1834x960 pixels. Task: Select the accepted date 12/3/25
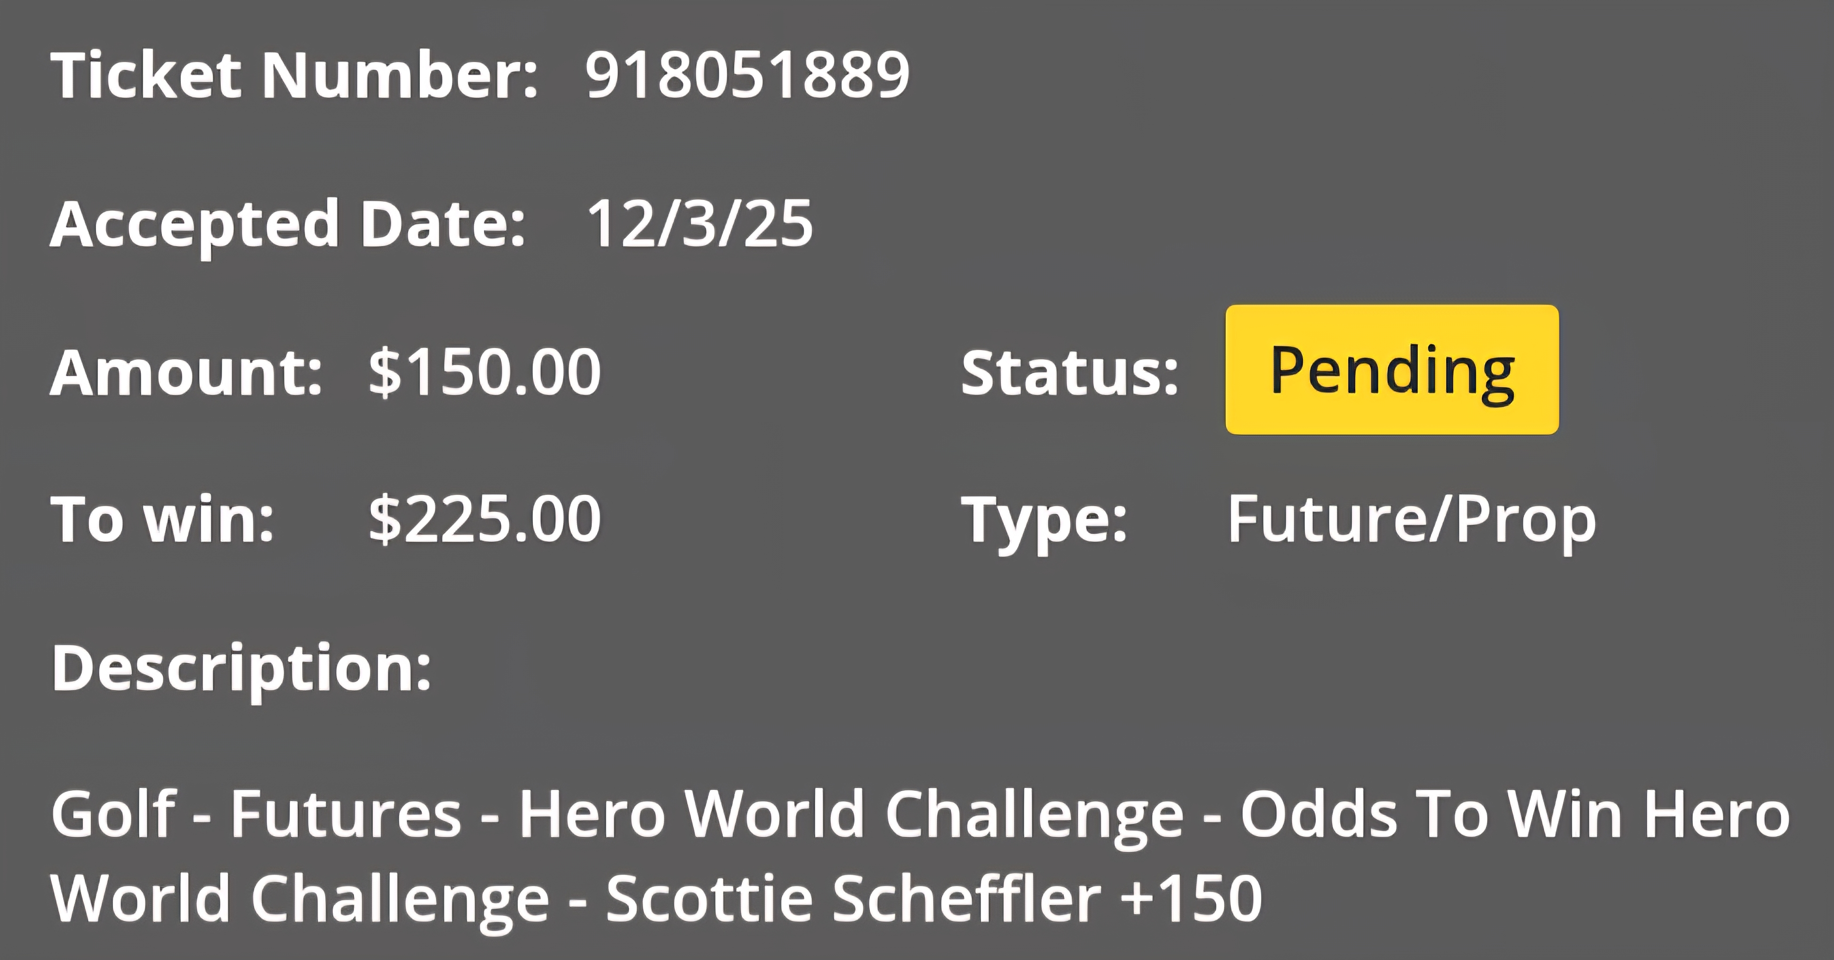699,224
